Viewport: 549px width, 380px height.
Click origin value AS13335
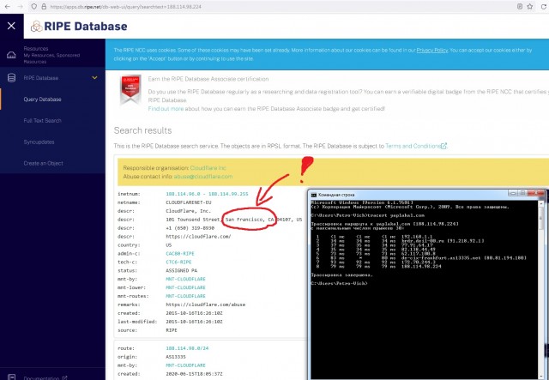coord(176,357)
